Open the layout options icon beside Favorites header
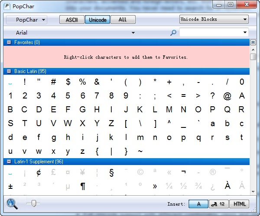 click(253, 42)
